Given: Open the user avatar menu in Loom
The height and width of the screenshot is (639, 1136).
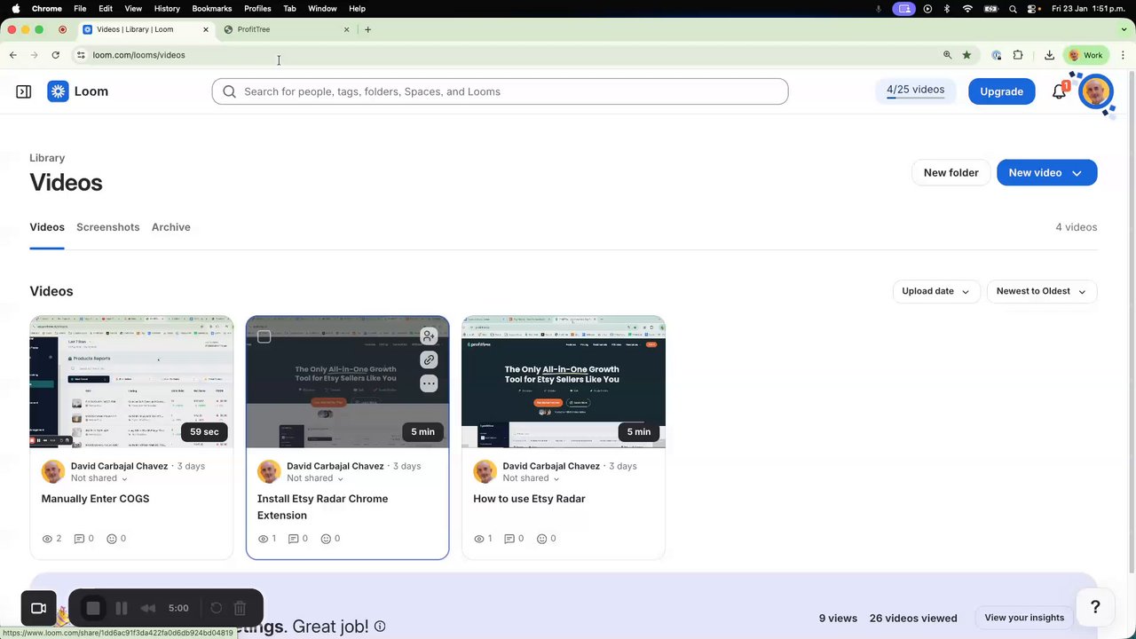Looking at the screenshot, I should tap(1096, 91).
